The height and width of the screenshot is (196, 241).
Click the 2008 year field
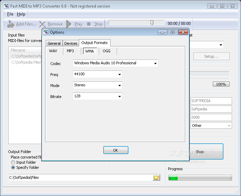click(211, 117)
